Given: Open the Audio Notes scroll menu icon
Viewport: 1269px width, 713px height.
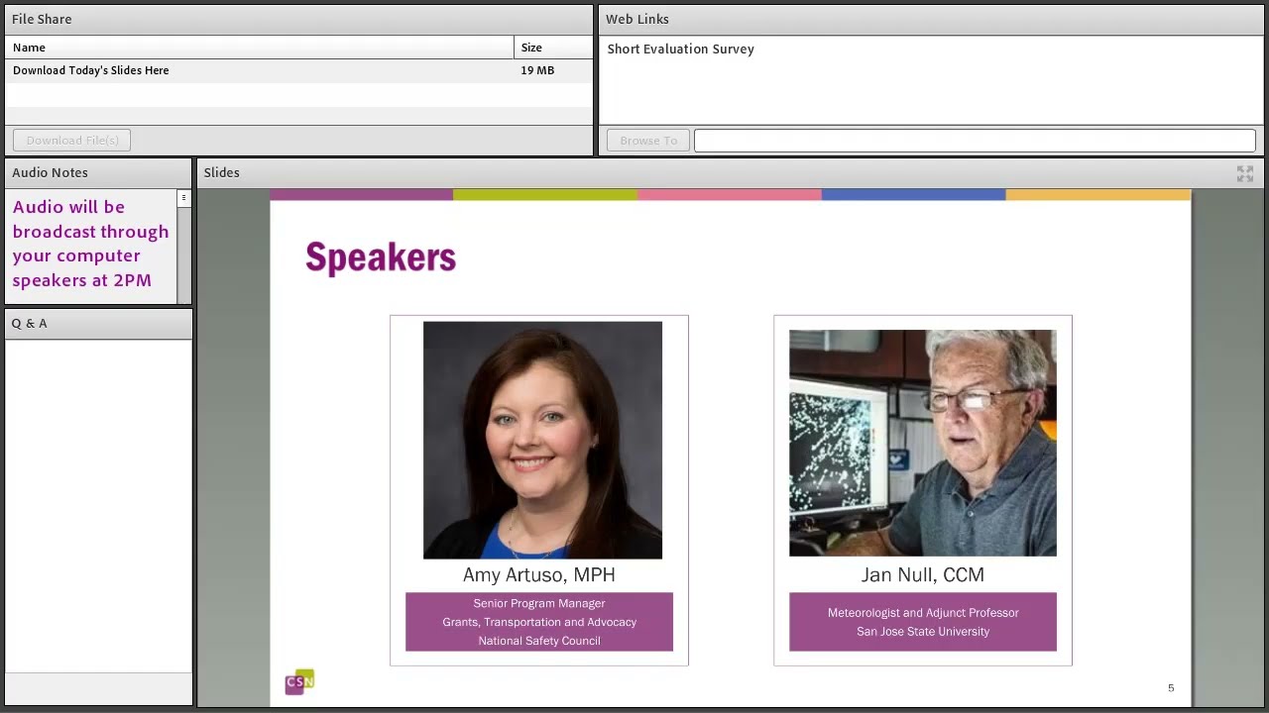Looking at the screenshot, I should click(x=183, y=198).
